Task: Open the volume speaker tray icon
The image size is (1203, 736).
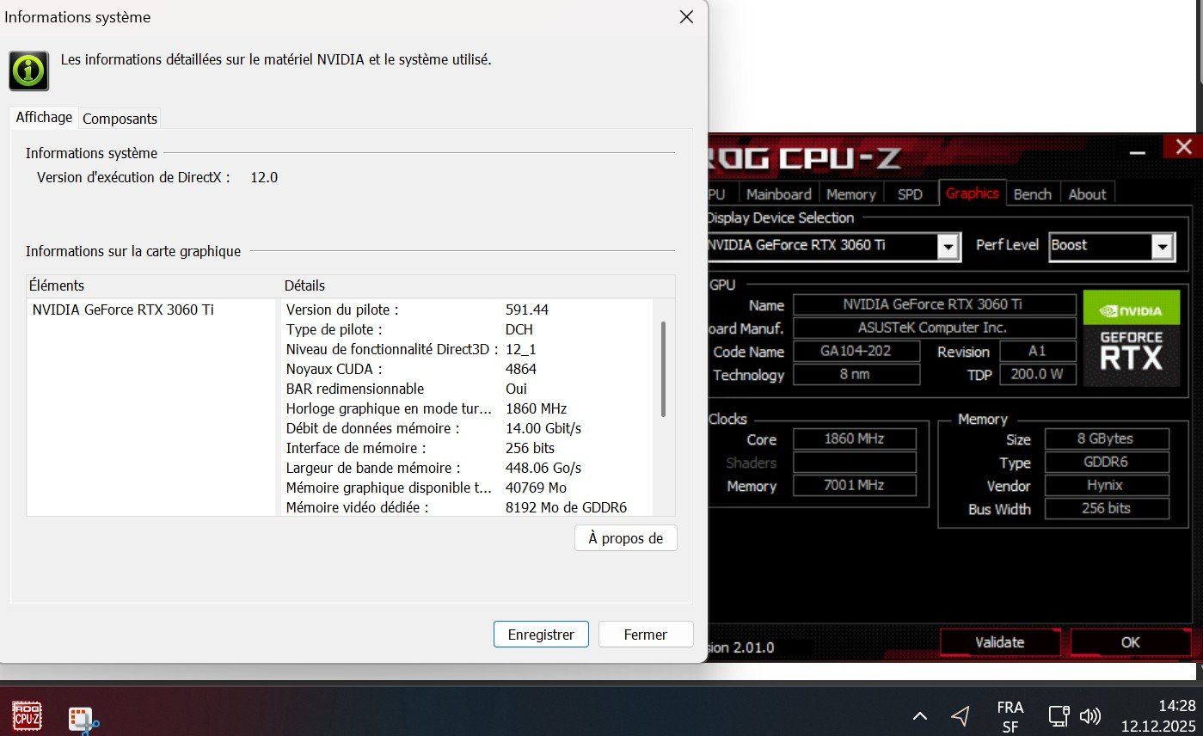Action: click(1089, 715)
